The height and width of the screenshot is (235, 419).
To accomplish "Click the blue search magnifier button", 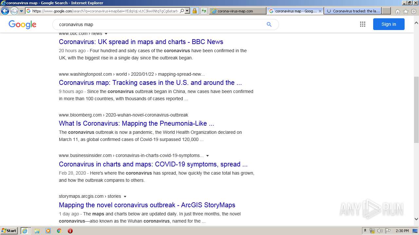I will click(x=269, y=24).
